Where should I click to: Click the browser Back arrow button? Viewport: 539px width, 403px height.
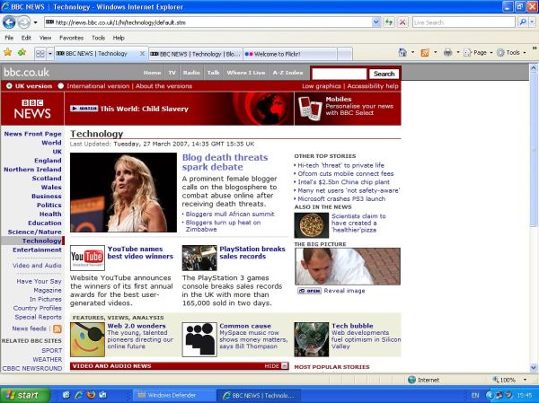click(x=9, y=22)
